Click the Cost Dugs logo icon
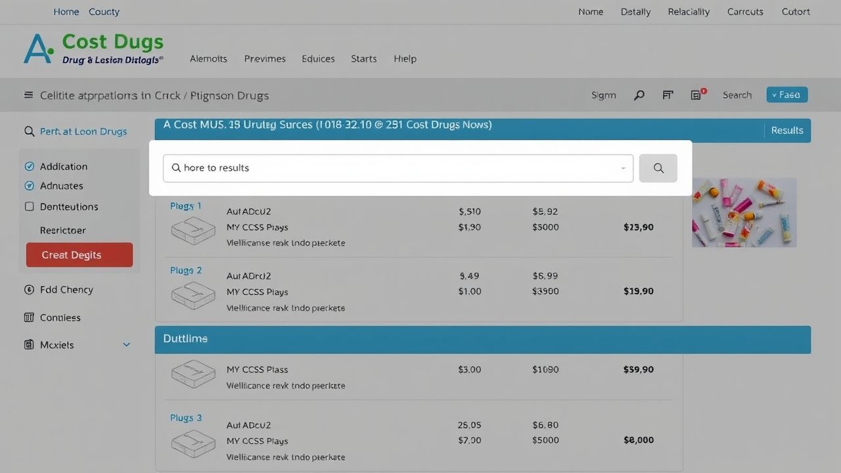This screenshot has height=473, width=841. pyautogui.click(x=37, y=47)
